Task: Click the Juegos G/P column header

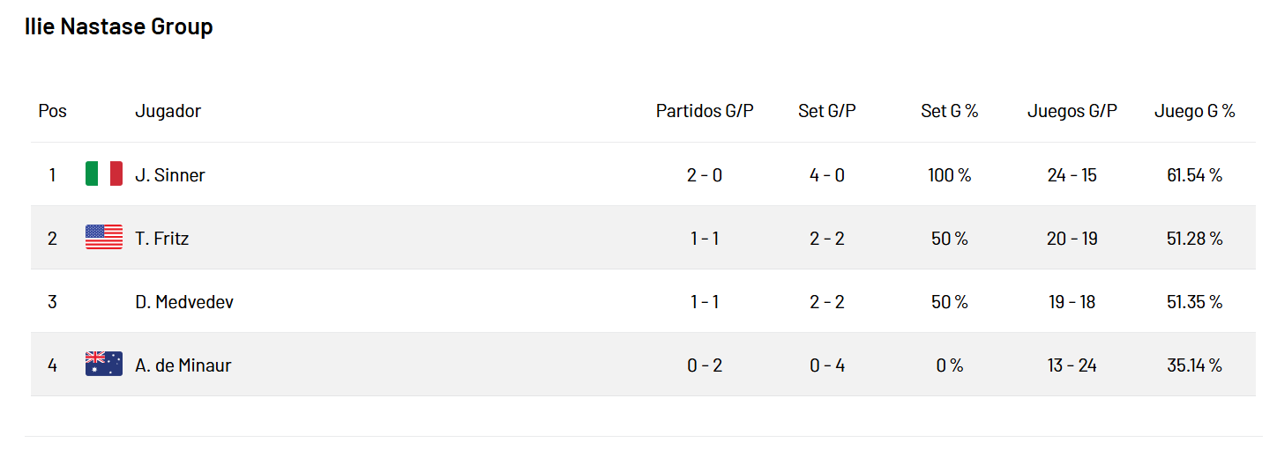Action: point(1072,111)
